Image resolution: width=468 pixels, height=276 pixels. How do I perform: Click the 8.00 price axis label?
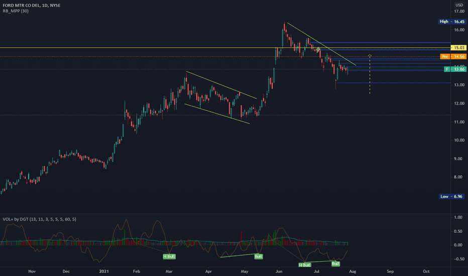[458, 177]
